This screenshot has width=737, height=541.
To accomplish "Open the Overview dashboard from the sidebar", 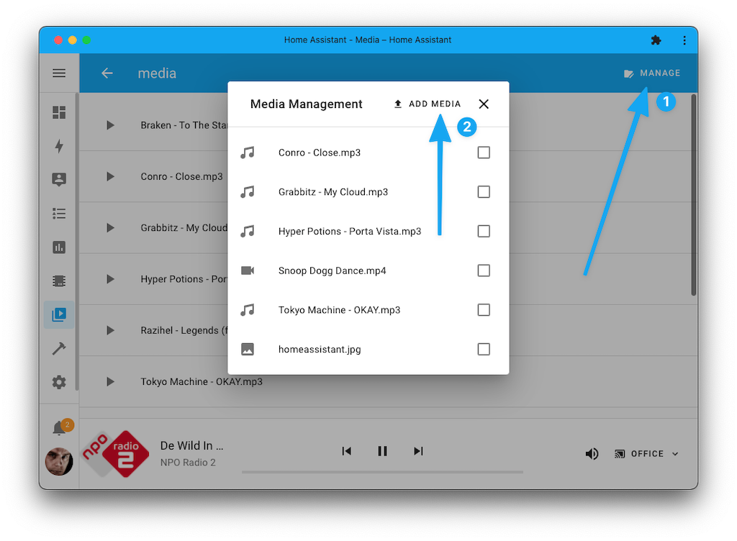I will tap(58, 112).
